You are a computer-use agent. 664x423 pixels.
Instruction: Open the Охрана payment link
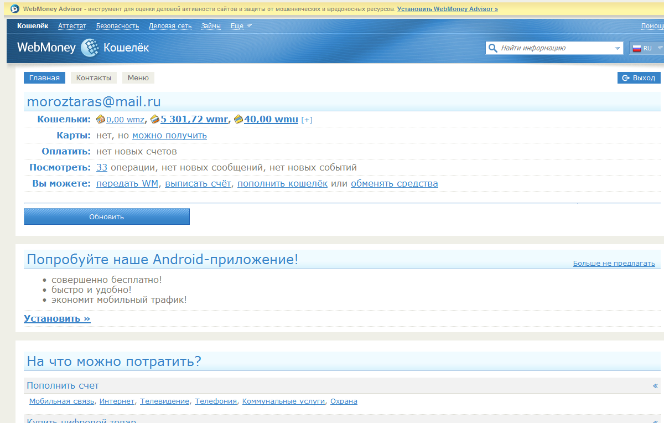[x=344, y=401]
